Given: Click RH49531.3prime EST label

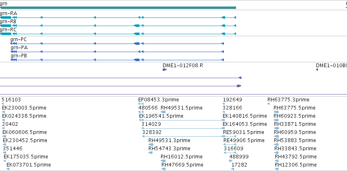Looking at the screenshot, I should [169, 140].
